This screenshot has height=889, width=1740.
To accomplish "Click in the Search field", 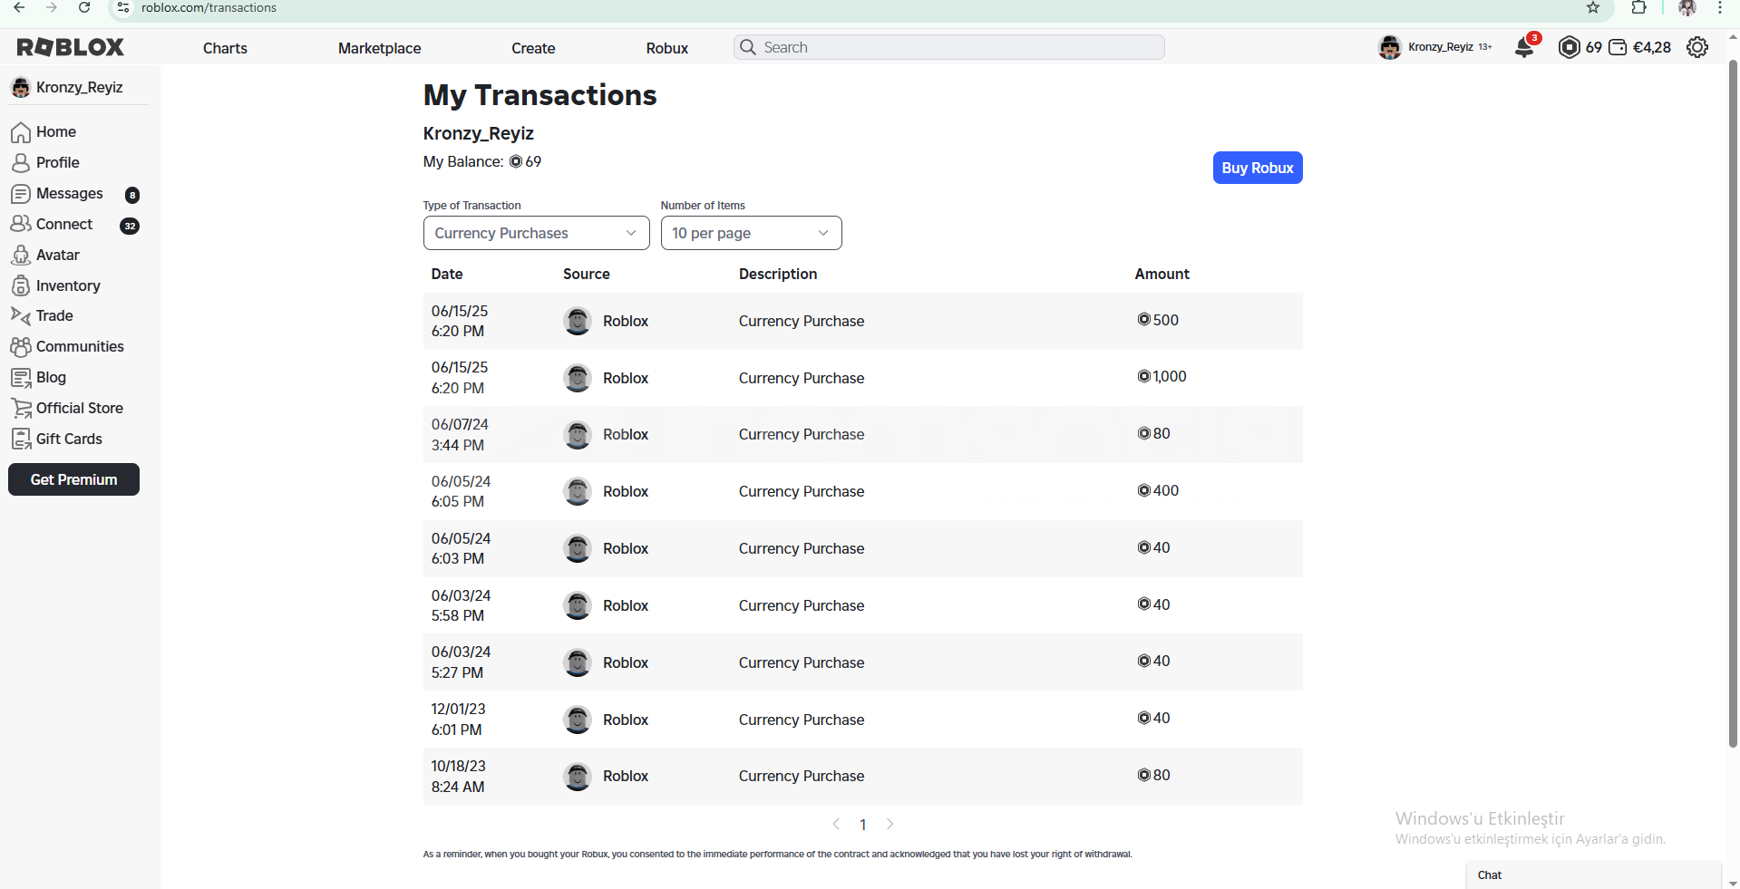I will click(948, 47).
